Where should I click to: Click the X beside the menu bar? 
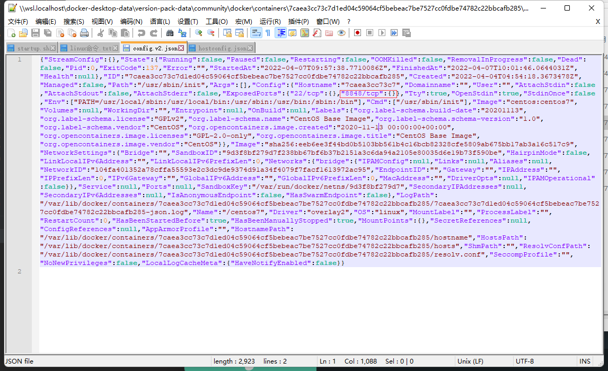(x=598, y=22)
